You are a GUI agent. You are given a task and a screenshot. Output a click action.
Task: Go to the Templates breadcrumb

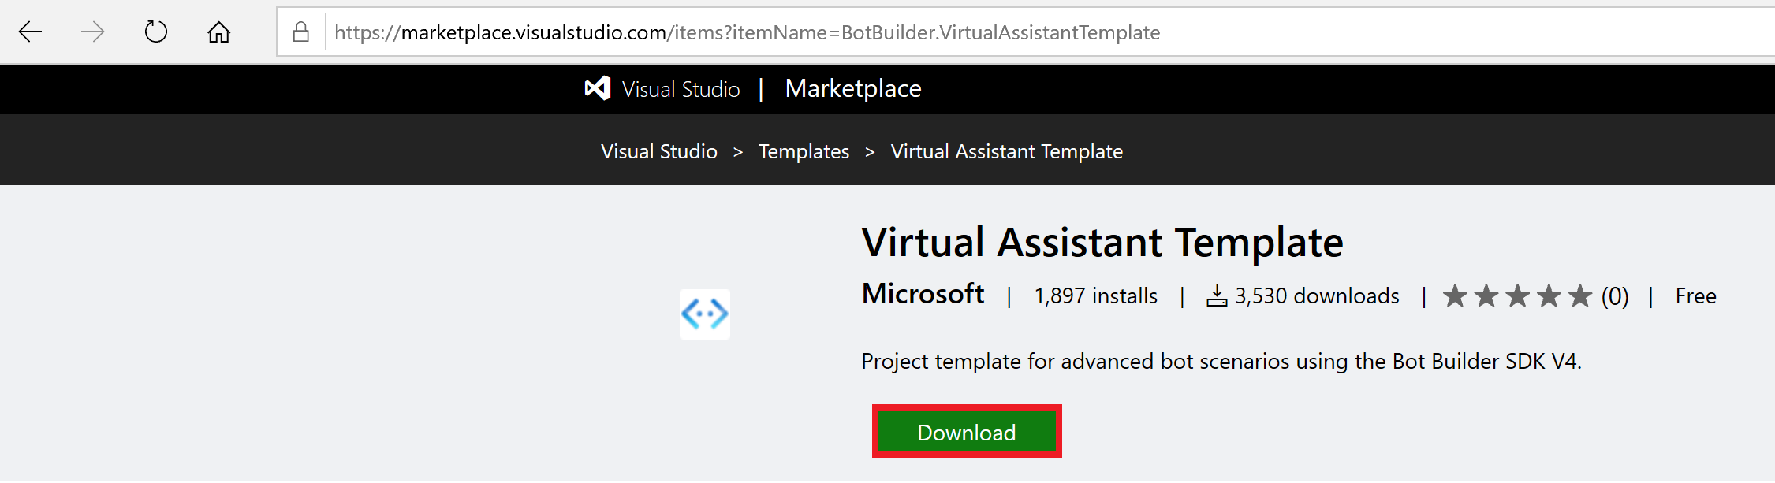(804, 151)
